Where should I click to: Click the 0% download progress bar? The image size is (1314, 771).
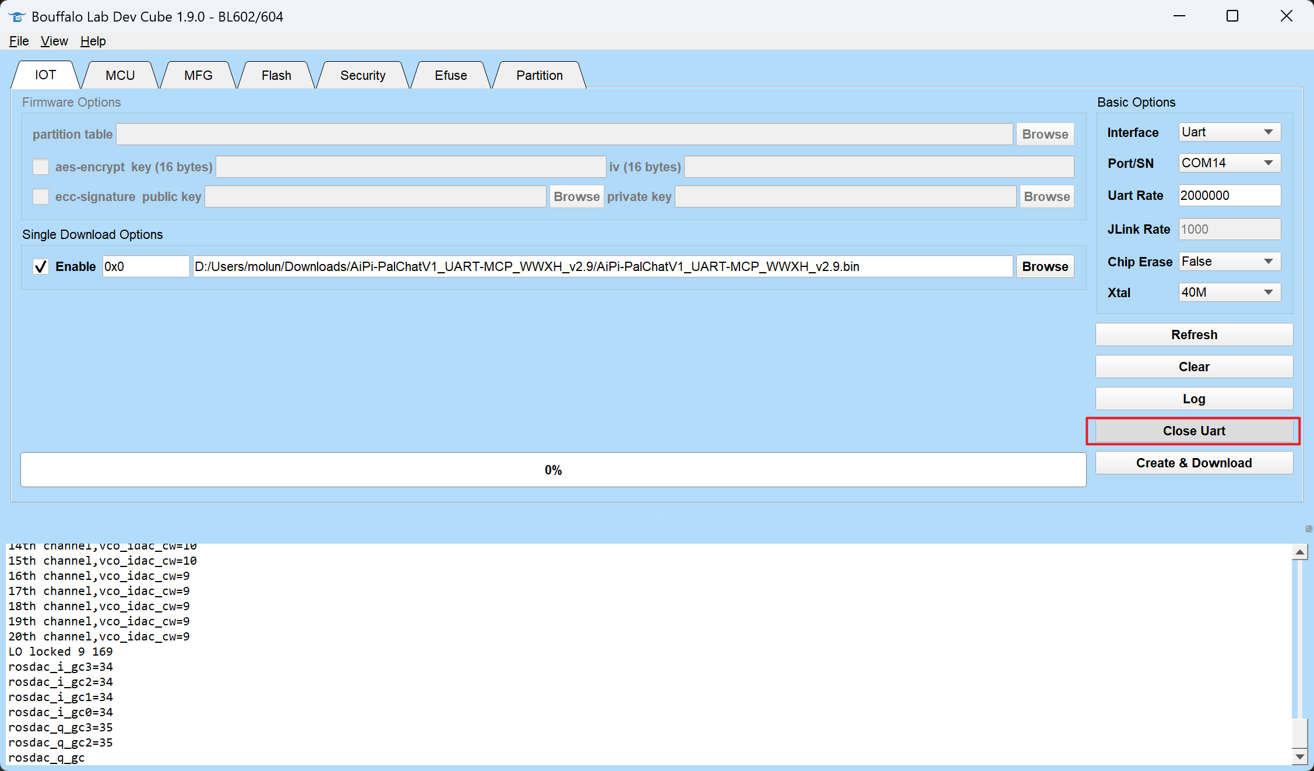(553, 470)
